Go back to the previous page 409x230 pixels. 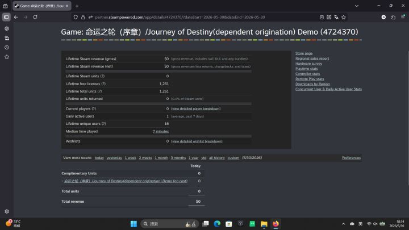(x=16, y=17)
